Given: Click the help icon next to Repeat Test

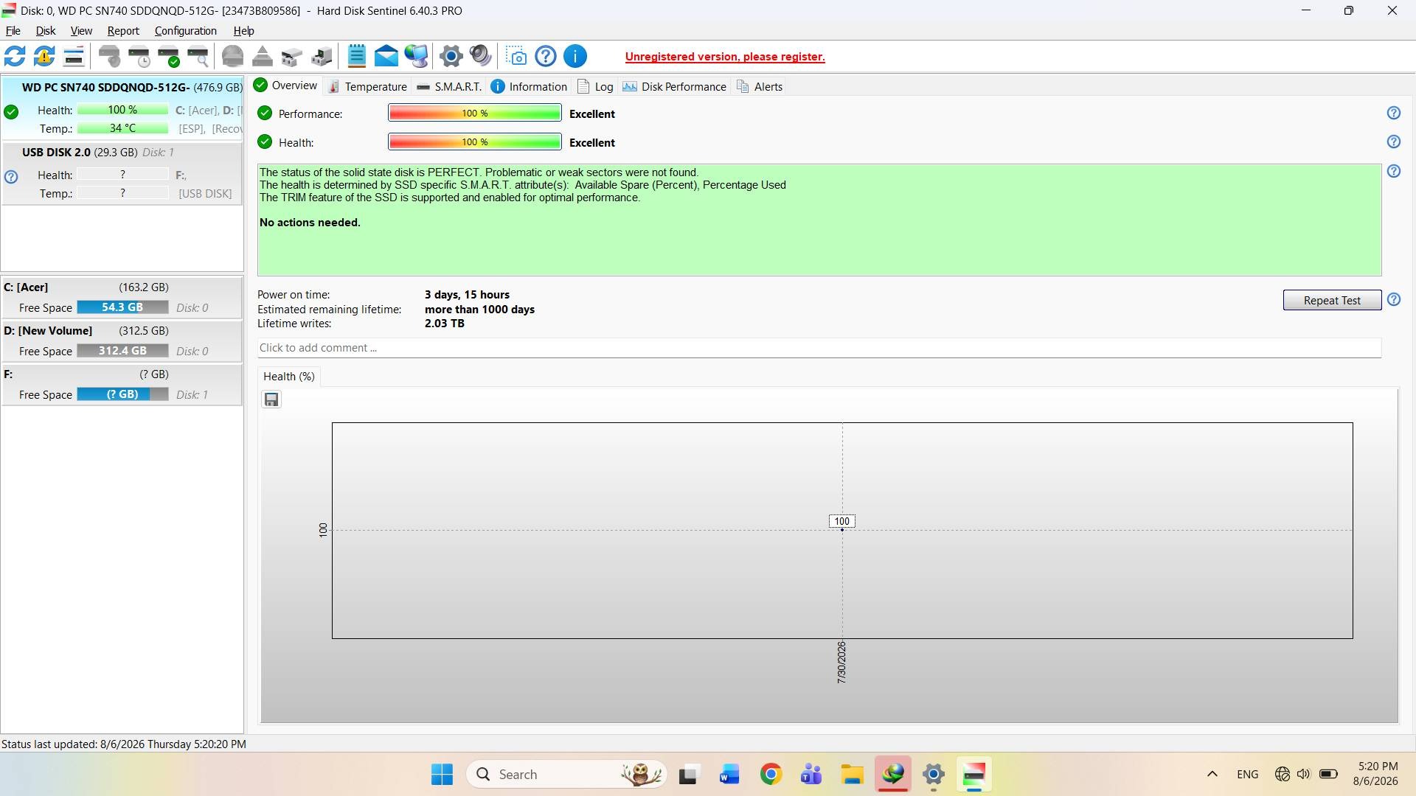Looking at the screenshot, I should tap(1394, 300).
